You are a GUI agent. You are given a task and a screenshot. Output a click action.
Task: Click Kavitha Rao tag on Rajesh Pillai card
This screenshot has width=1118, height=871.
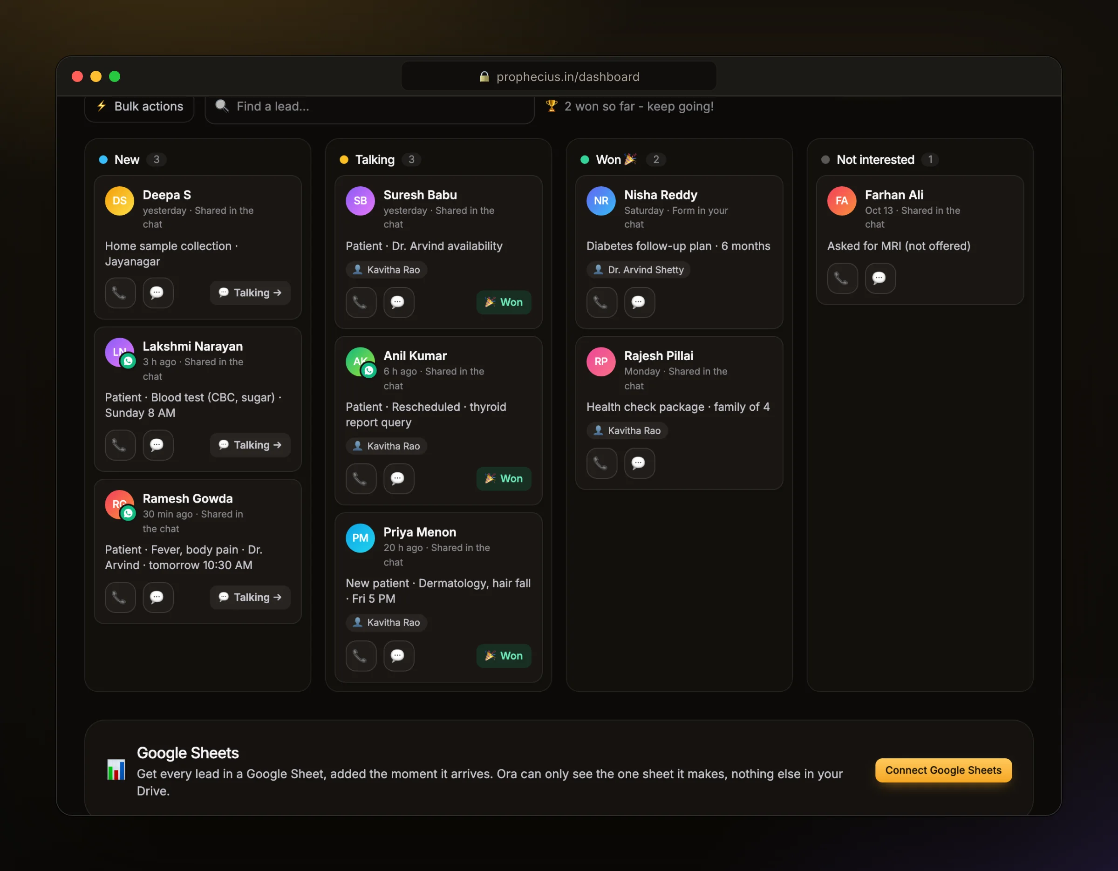pos(627,431)
